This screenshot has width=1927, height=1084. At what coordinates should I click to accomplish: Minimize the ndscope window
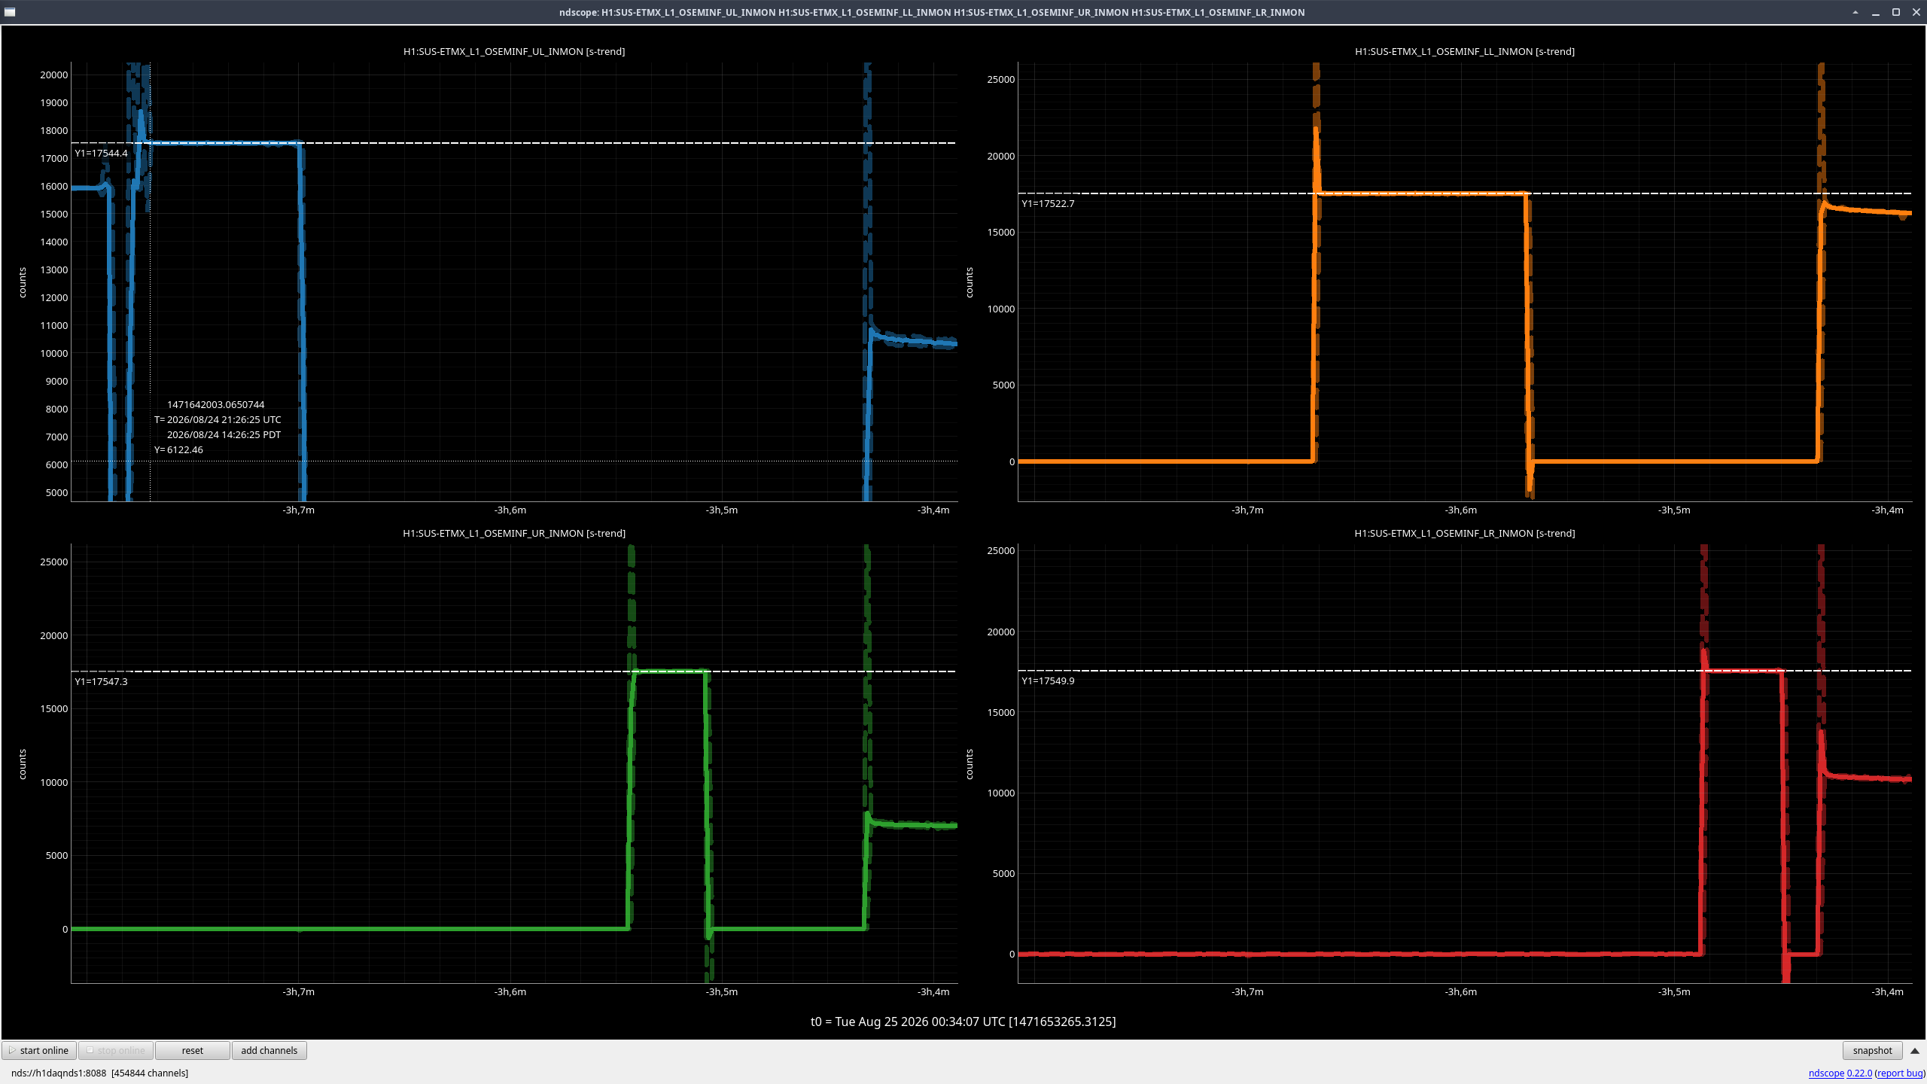point(1876,12)
